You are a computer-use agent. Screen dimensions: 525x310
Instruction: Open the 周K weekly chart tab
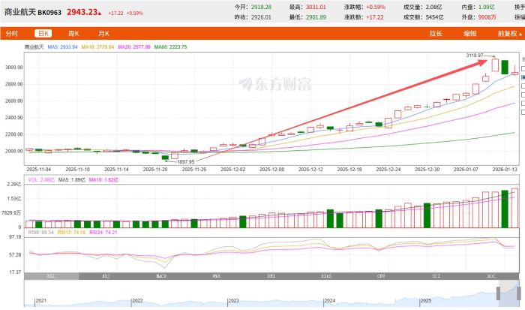tap(73, 34)
